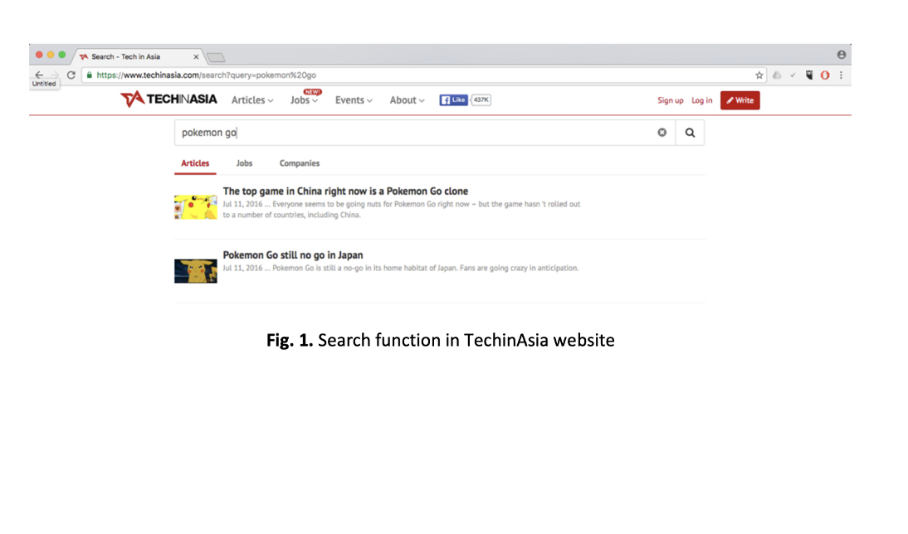Click the browser back arrow
Screen dimensions: 908x534
click(x=39, y=75)
